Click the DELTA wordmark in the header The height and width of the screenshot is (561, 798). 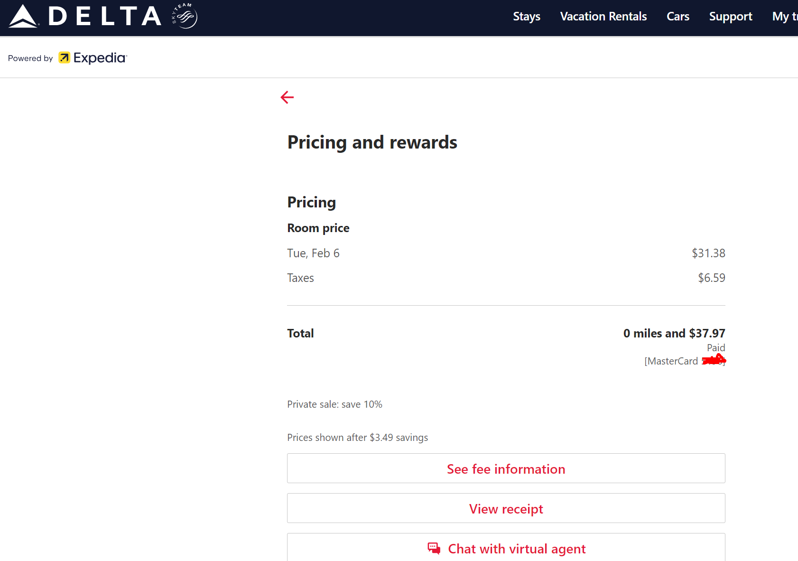105,17
